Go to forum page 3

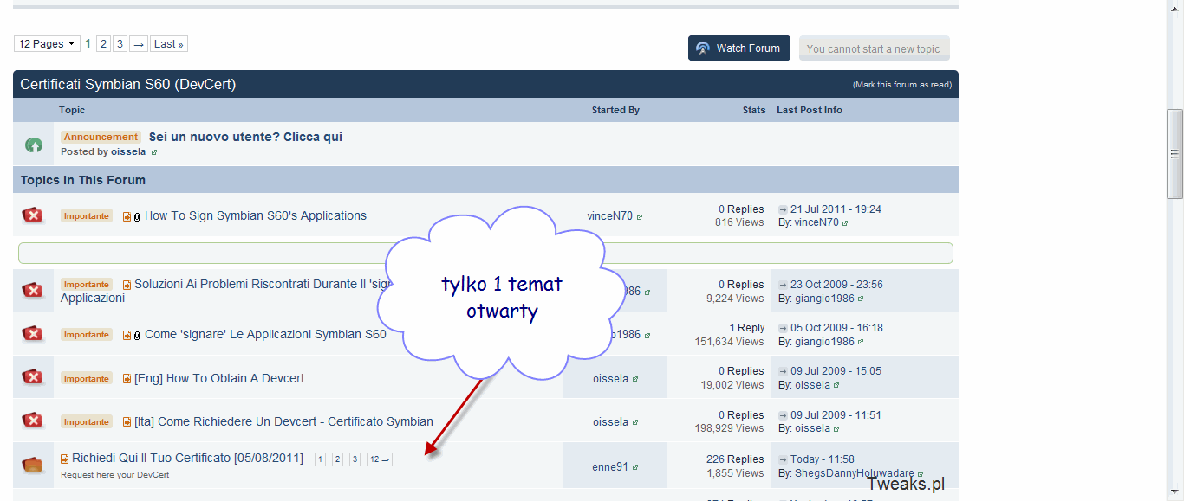click(120, 44)
